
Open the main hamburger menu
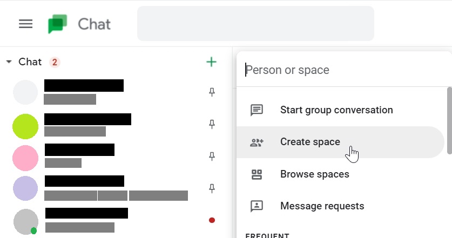tap(25, 24)
